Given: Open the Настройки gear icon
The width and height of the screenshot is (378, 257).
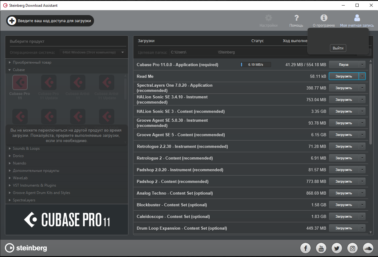Looking at the screenshot, I should [x=269, y=18].
